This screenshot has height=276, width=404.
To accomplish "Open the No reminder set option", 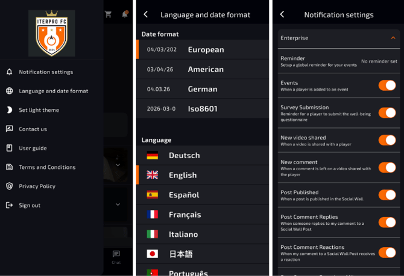I will (379, 61).
